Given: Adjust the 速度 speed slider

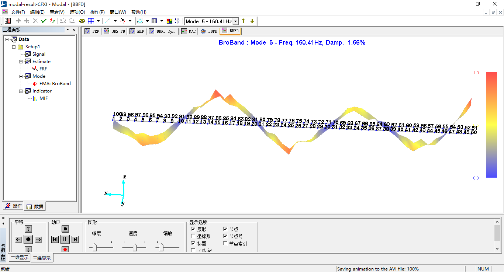Looking at the screenshot, I should coord(135,247).
